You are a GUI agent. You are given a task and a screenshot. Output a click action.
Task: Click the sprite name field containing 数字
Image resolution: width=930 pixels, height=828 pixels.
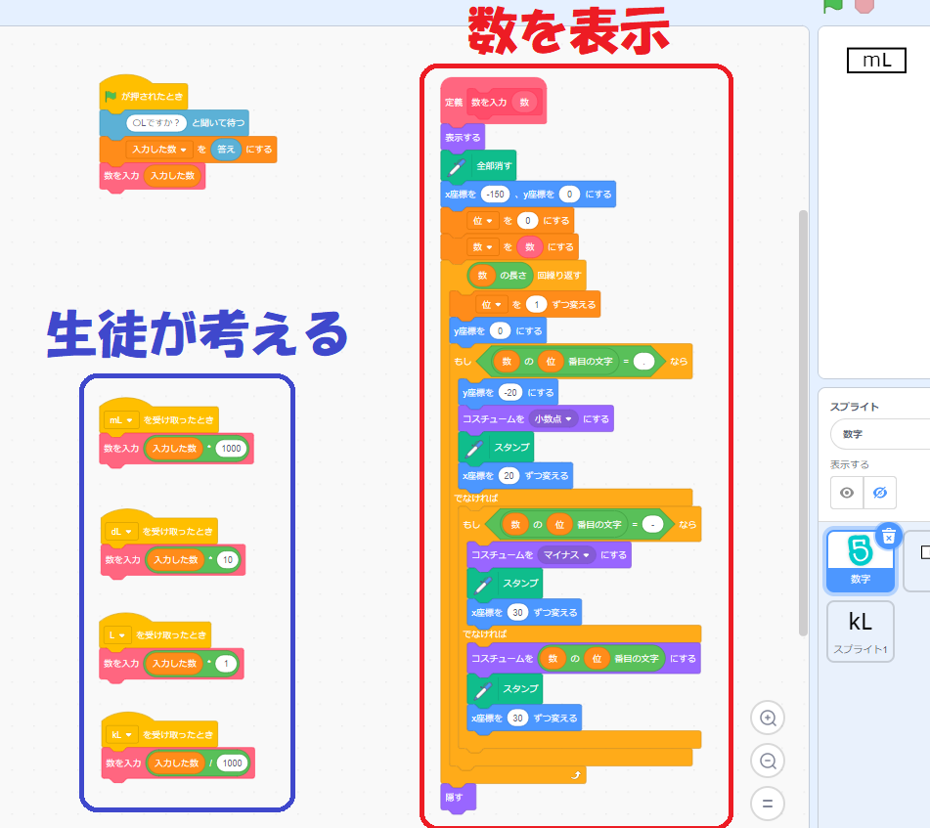click(879, 434)
